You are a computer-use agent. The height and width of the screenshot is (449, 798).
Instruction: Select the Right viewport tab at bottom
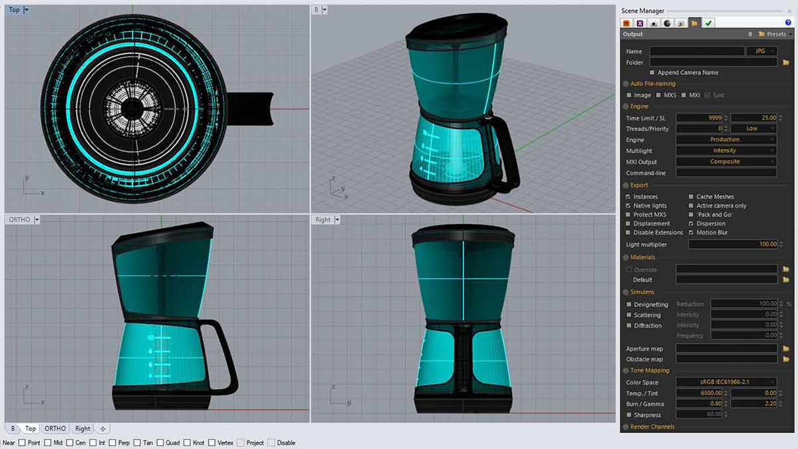pyautogui.click(x=82, y=428)
